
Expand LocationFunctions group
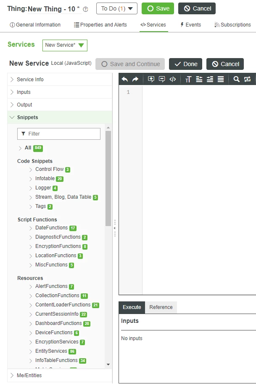(31, 256)
